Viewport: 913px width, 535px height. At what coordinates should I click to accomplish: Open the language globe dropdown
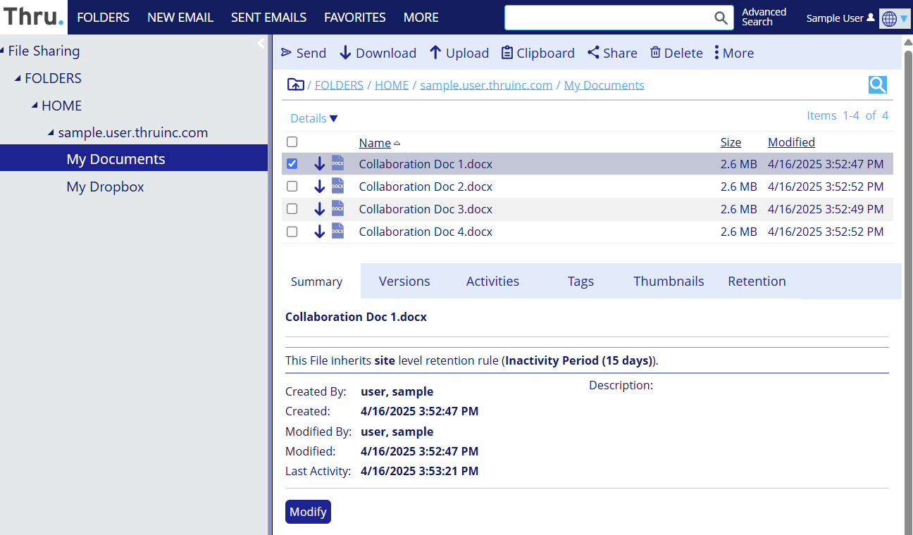pos(895,19)
